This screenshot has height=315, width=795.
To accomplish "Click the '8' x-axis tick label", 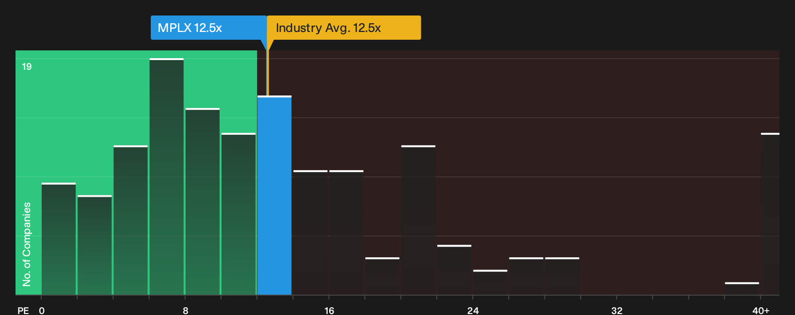I will coord(186,310).
